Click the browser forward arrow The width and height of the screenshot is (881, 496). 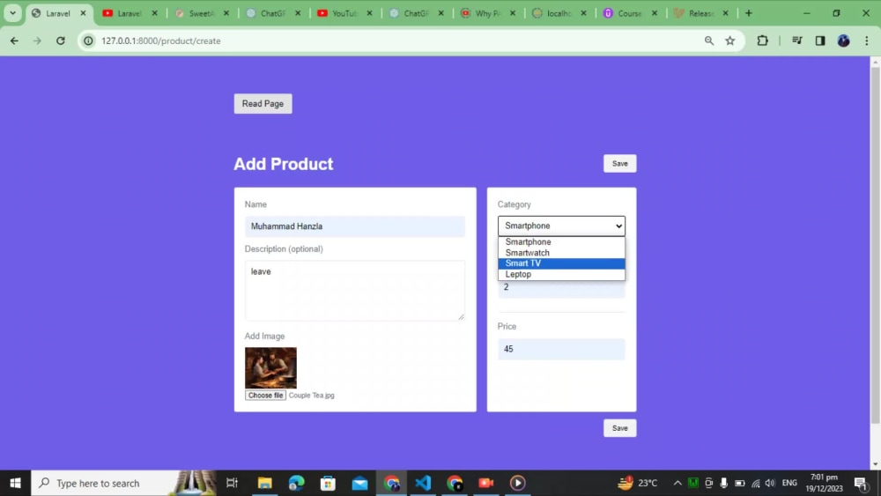[37, 41]
